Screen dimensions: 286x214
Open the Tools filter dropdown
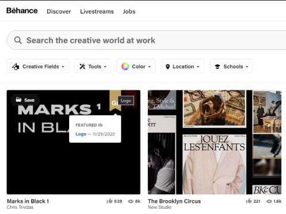(93, 67)
